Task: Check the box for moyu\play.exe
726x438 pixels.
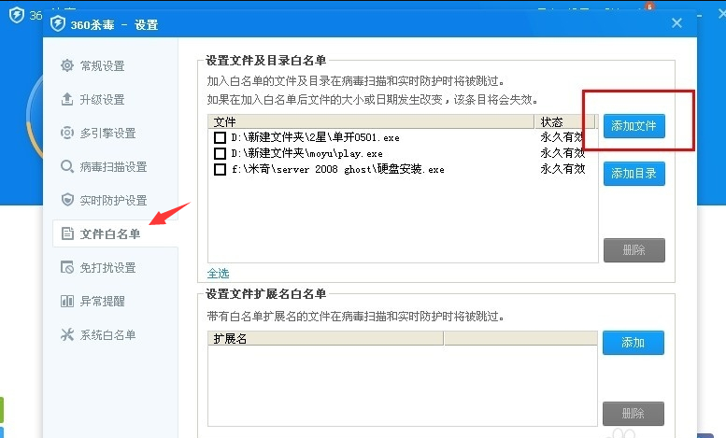Action: 220,153
